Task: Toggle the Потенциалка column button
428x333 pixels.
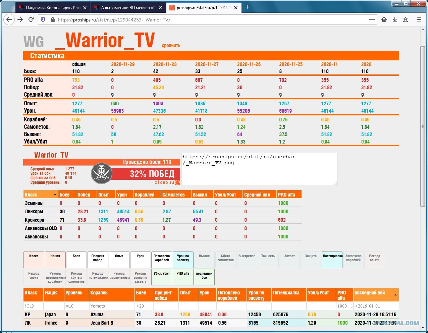Action: click(x=332, y=260)
